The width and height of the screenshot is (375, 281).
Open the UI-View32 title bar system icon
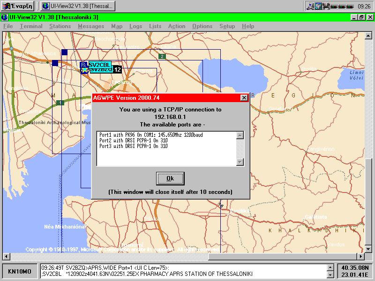(x=5, y=17)
